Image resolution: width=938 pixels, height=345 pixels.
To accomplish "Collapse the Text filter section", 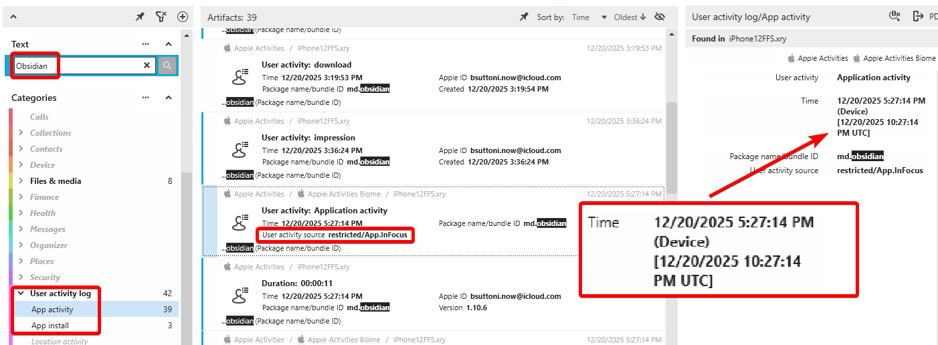I will click(169, 44).
